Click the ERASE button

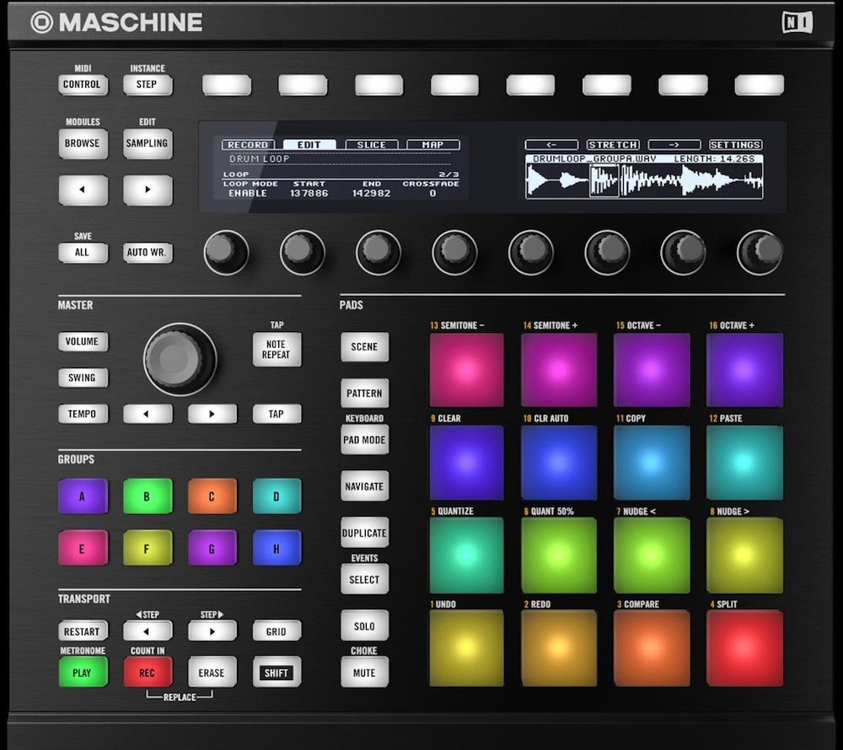[212, 672]
